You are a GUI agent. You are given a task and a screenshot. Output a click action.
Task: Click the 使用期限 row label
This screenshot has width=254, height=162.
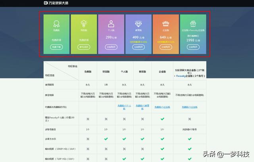tap(49, 85)
